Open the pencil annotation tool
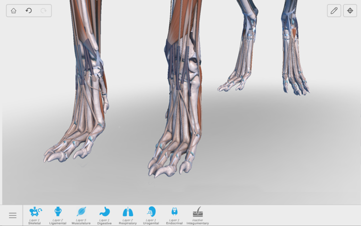 [x=334, y=11]
